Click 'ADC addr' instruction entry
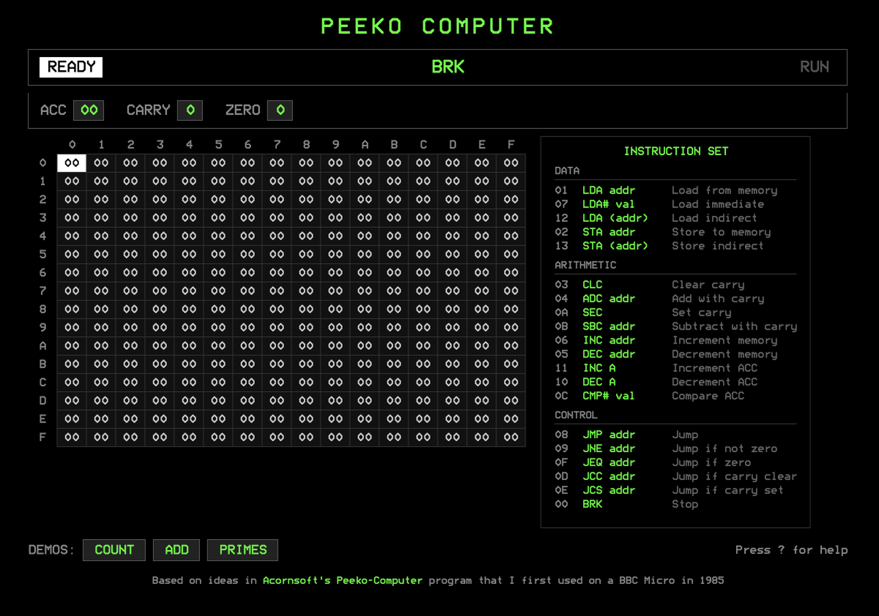The image size is (879, 616). click(x=609, y=299)
